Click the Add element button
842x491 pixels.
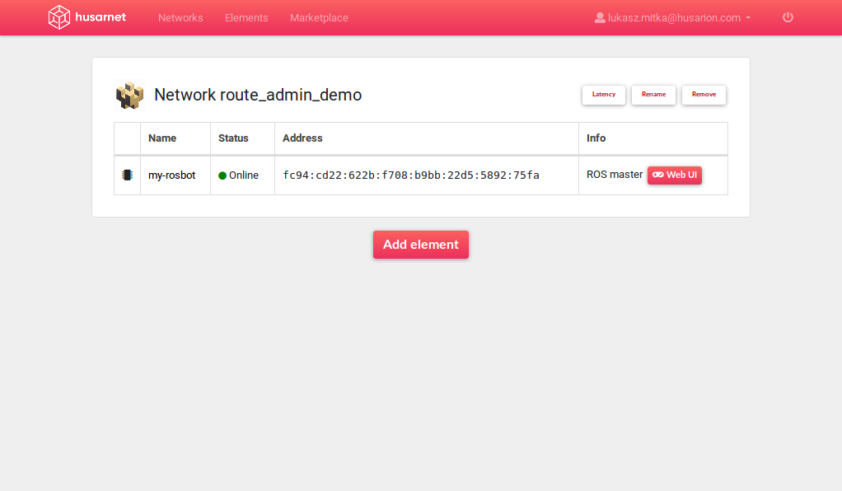[x=421, y=245]
